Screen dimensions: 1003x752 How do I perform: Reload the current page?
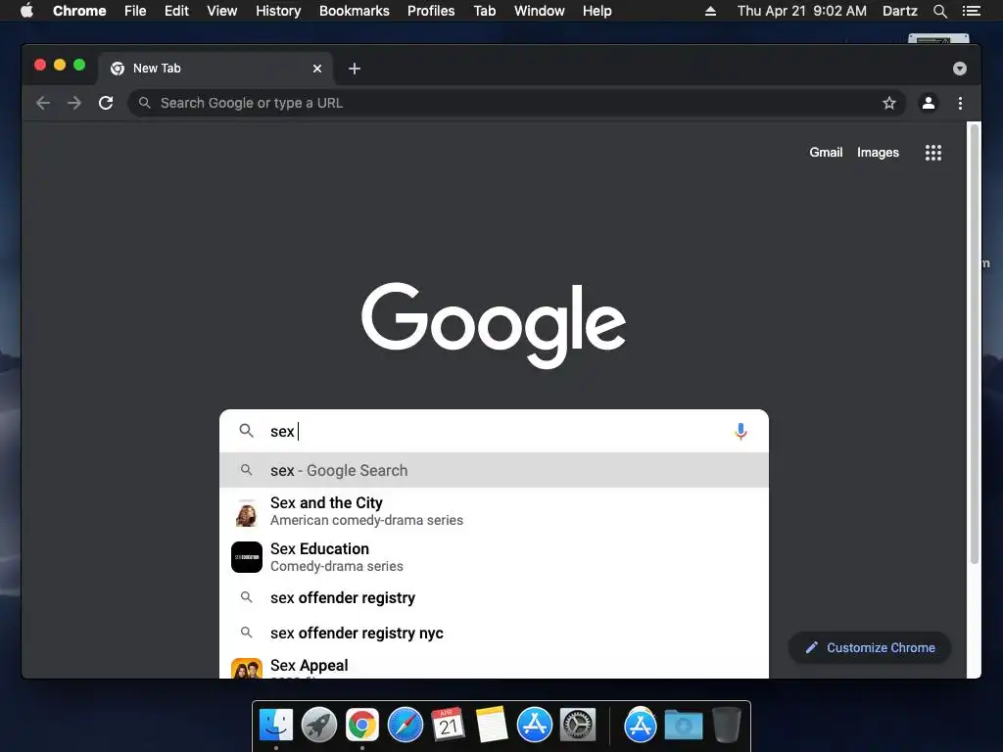[x=106, y=103]
